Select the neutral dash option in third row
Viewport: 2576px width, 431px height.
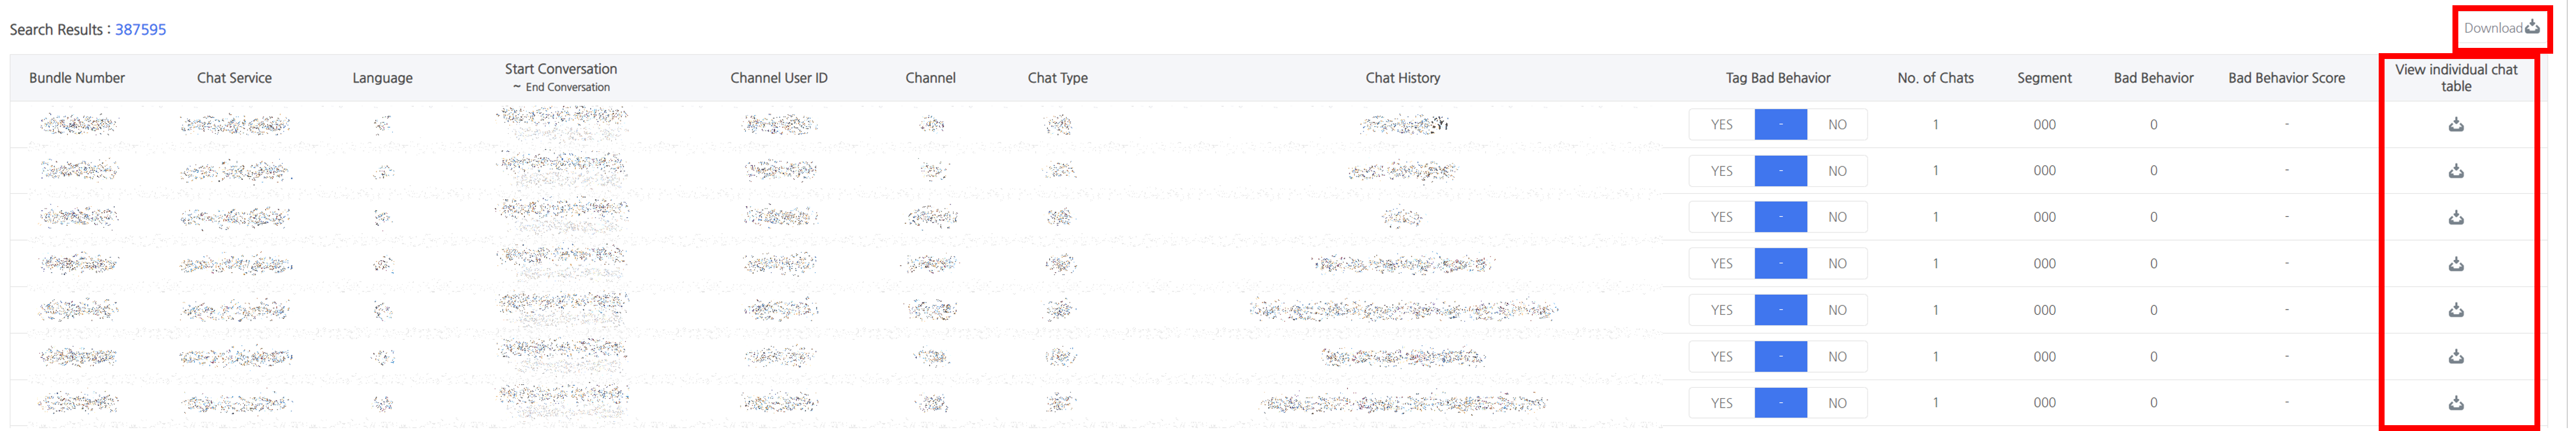coord(1780,217)
